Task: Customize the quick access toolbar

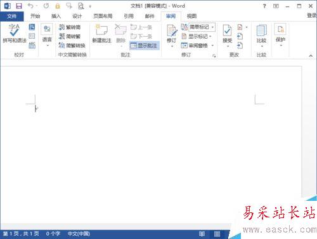Action: click(90, 6)
